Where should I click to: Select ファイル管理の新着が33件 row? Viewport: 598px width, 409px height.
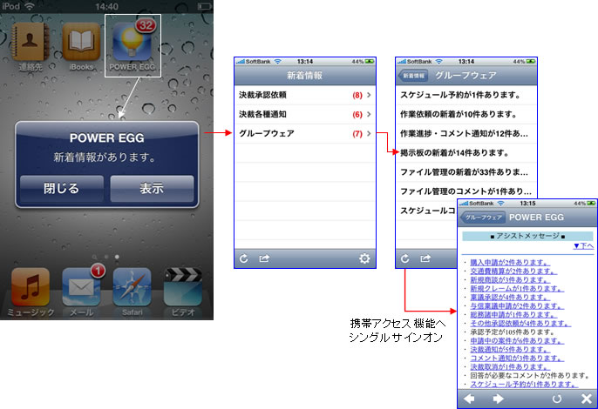466,172
